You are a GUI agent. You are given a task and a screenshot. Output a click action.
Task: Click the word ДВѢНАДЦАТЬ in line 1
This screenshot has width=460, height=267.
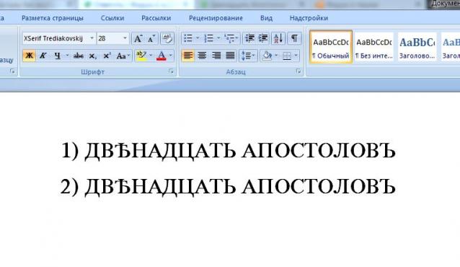point(160,152)
